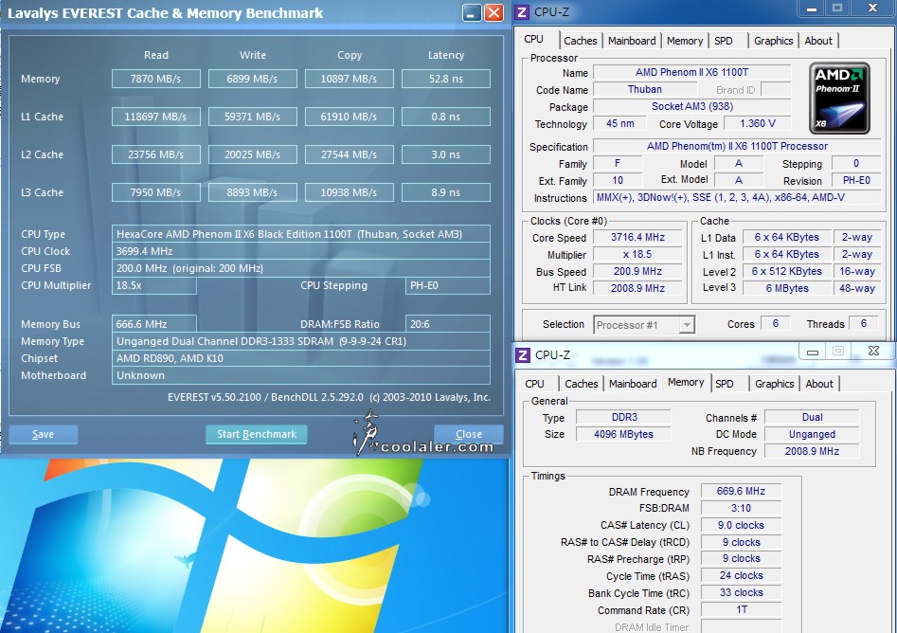The width and height of the screenshot is (897, 633).
Task: Minimize the lower CPU-Z window
Action: [813, 352]
